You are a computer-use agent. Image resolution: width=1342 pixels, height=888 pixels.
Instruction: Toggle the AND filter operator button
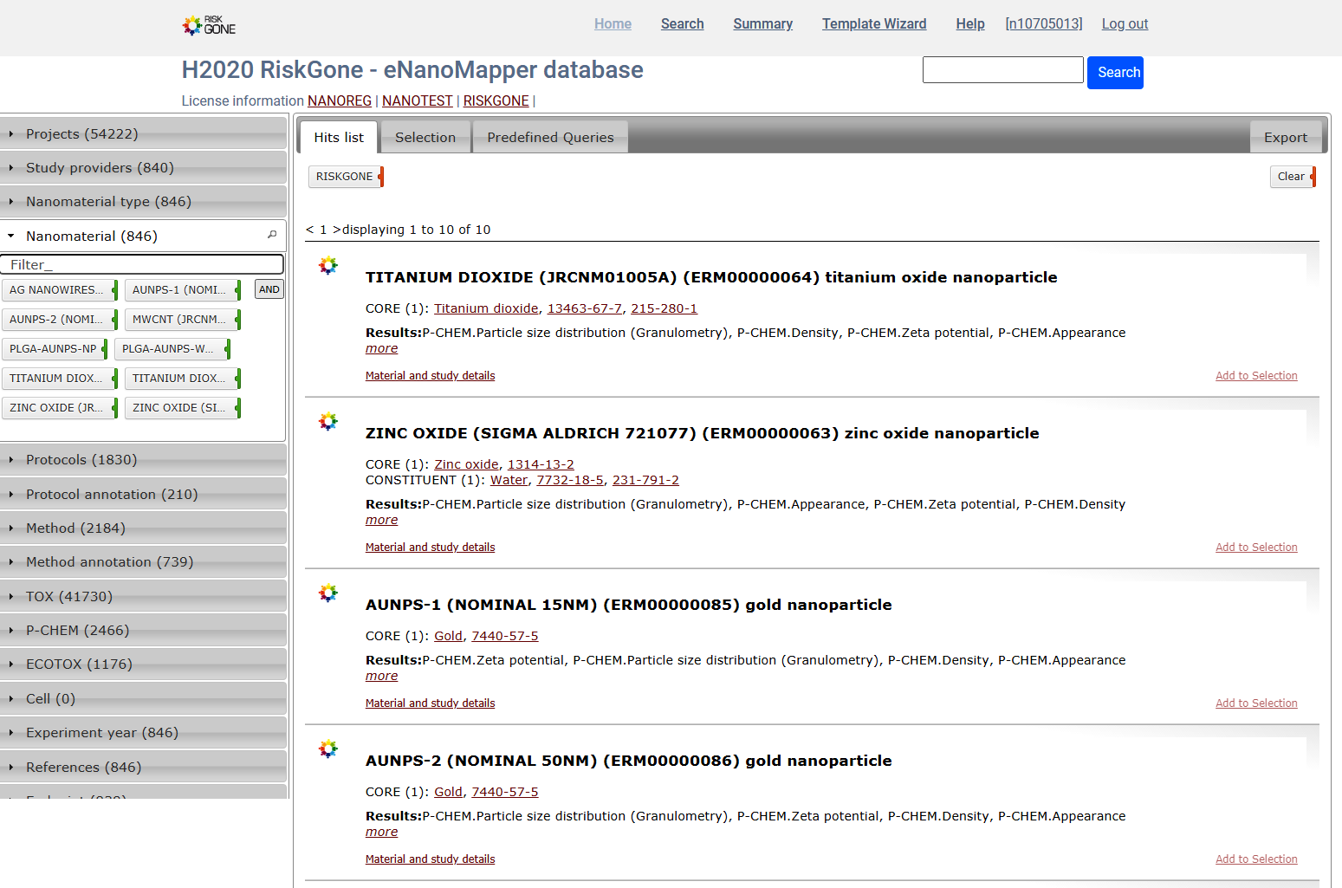(269, 289)
